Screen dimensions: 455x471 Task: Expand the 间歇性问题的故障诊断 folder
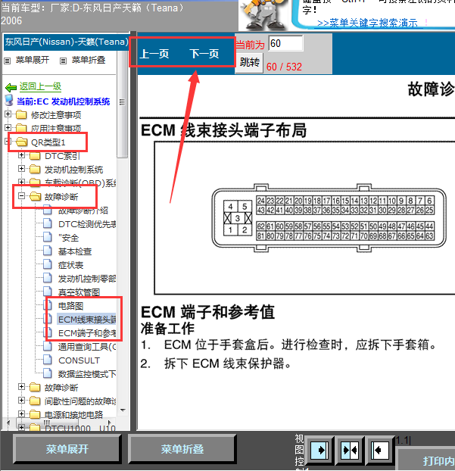click(x=22, y=400)
